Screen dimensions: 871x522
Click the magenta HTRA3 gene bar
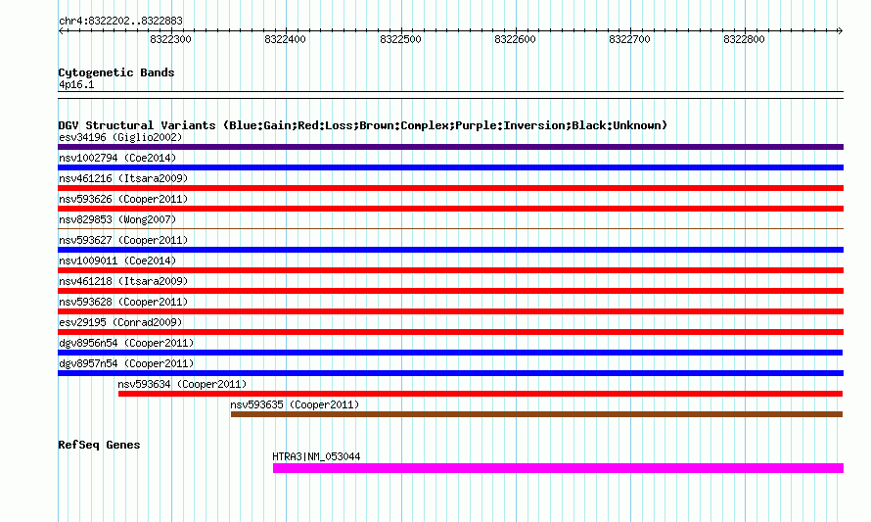click(558, 468)
